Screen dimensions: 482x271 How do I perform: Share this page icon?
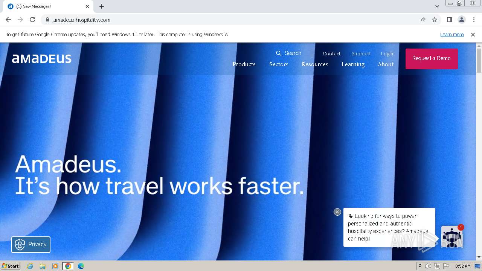click(x=423, y=20)
